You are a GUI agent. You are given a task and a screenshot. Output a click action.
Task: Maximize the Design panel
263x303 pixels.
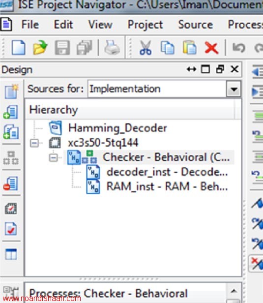tap(205, 69)
